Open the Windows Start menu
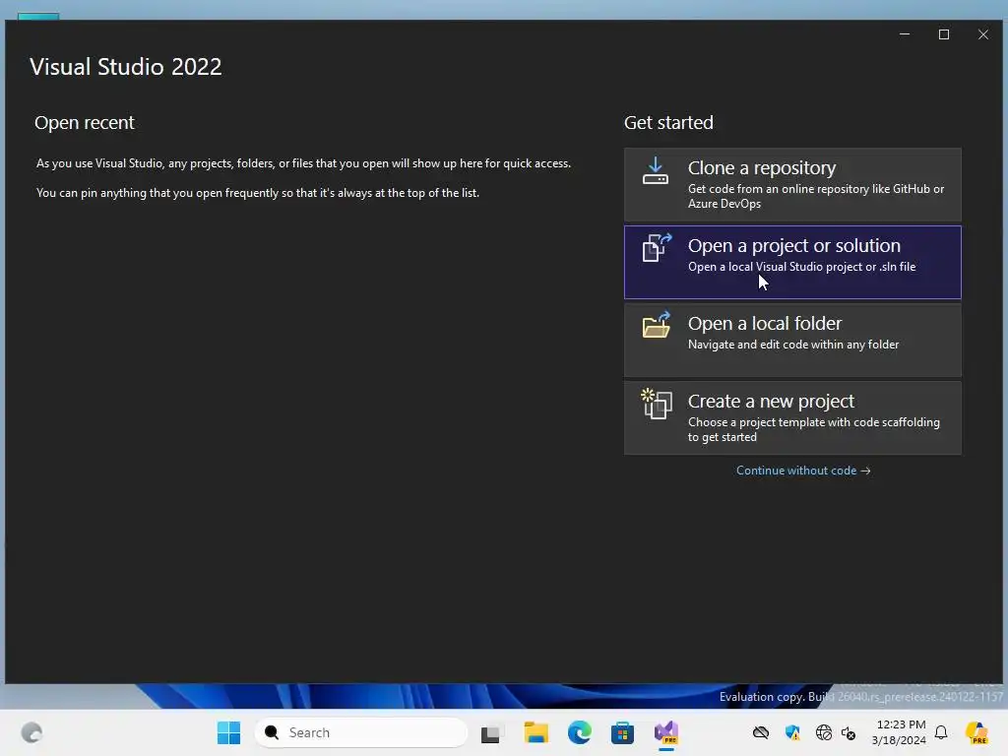This screenshot has height=756, width=1008. pos(228,732)
